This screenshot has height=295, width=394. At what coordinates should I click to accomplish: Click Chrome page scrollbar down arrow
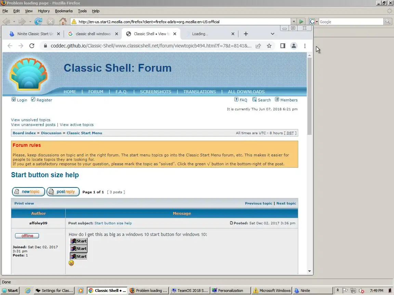[309, 271]
